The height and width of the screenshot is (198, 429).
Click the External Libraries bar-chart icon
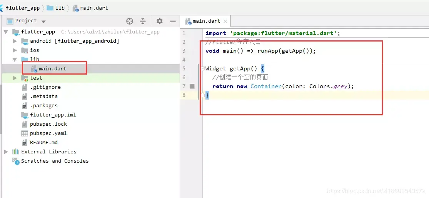coord(16,152)
